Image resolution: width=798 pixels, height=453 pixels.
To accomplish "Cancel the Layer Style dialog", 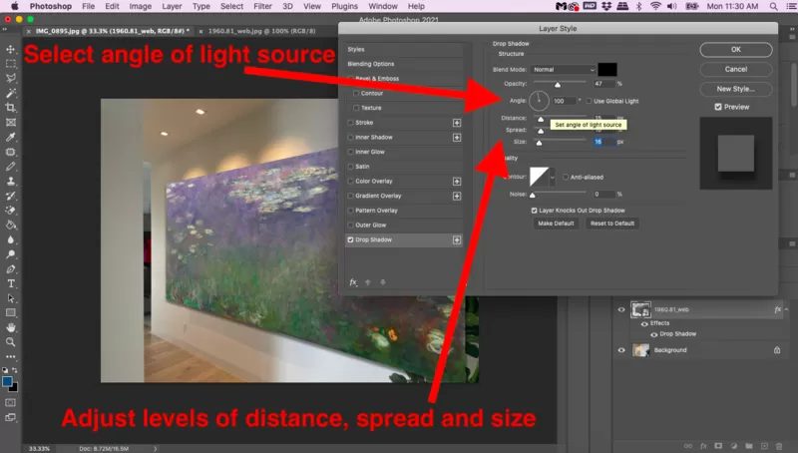I will [x=736, y=69].
